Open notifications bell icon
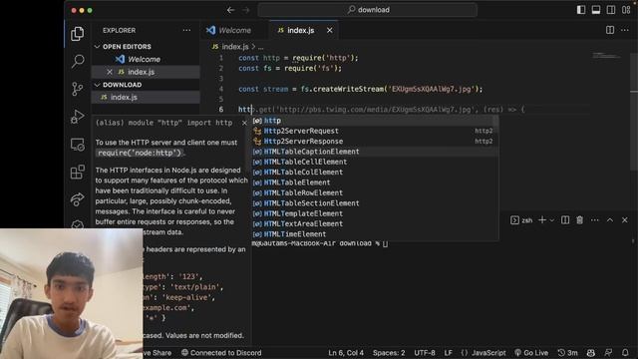Image resolution: width=638 pixels, height=359 pixels. 625,353
